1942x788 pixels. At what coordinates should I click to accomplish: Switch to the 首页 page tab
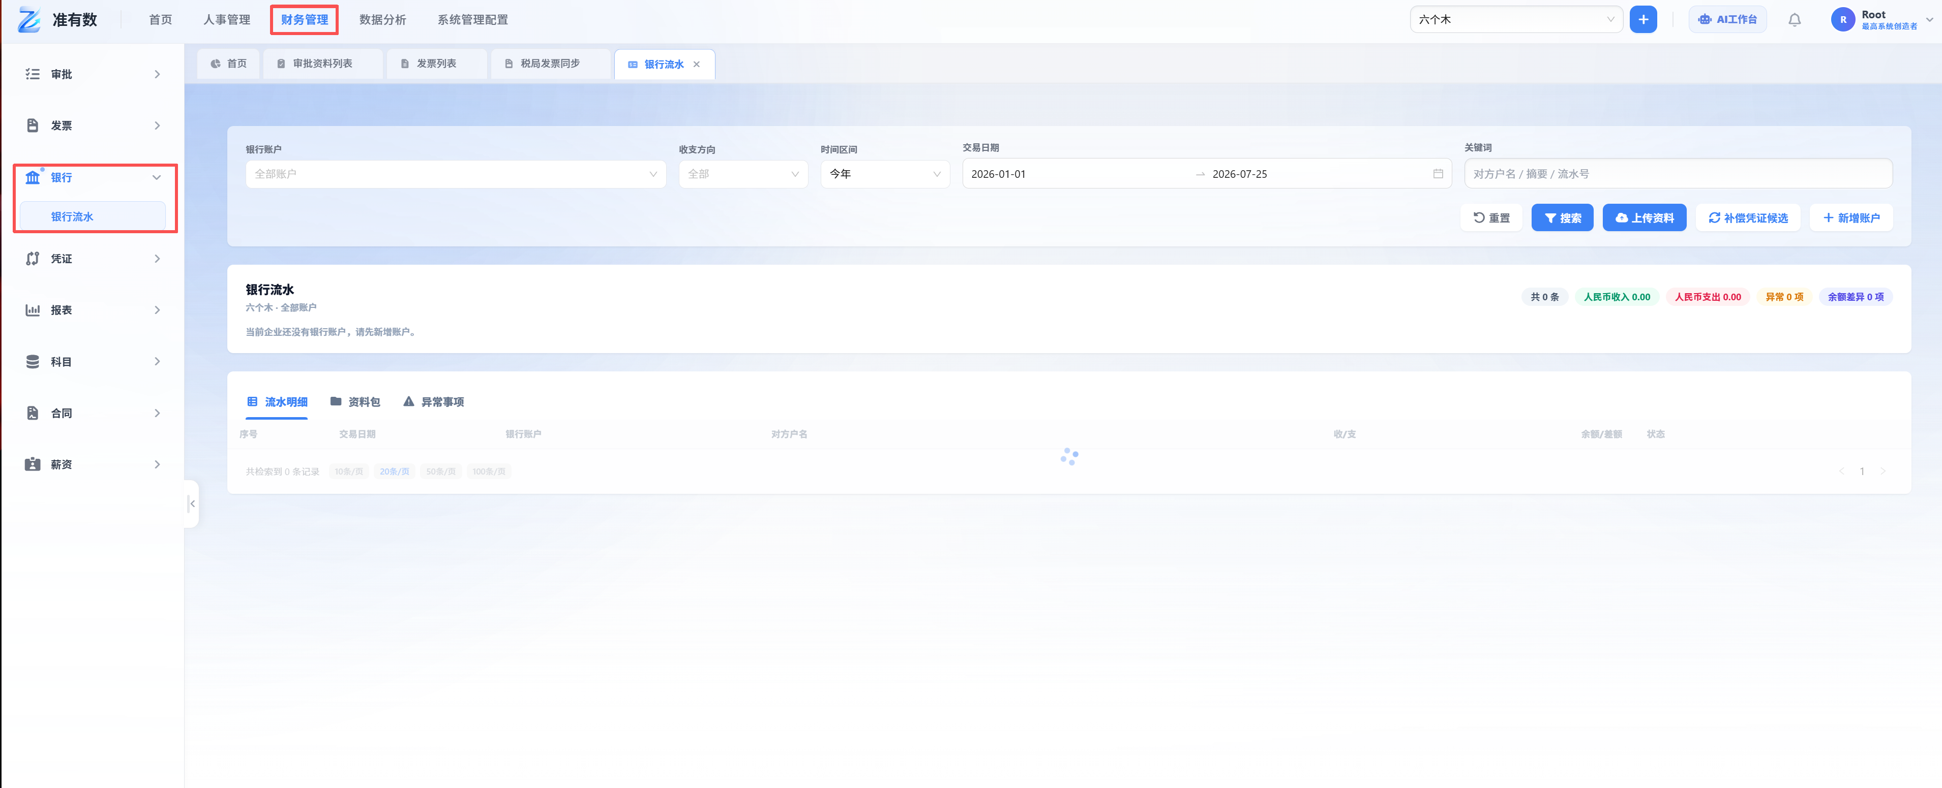click(x=228, y=64)
